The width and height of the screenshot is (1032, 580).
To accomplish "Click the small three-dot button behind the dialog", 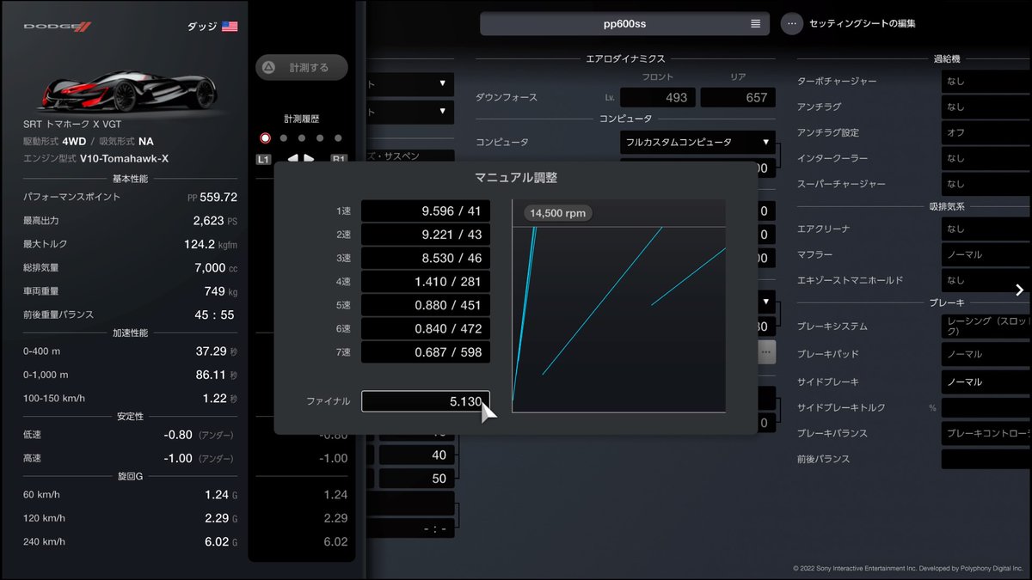I will [766, 351].
